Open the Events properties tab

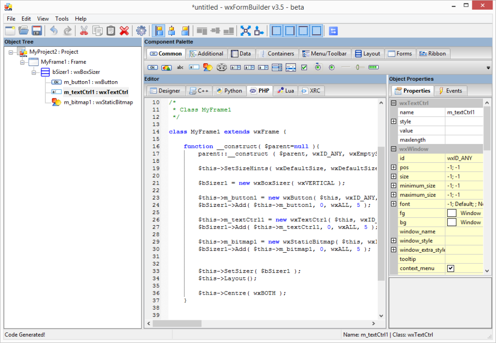coord(450,91)
